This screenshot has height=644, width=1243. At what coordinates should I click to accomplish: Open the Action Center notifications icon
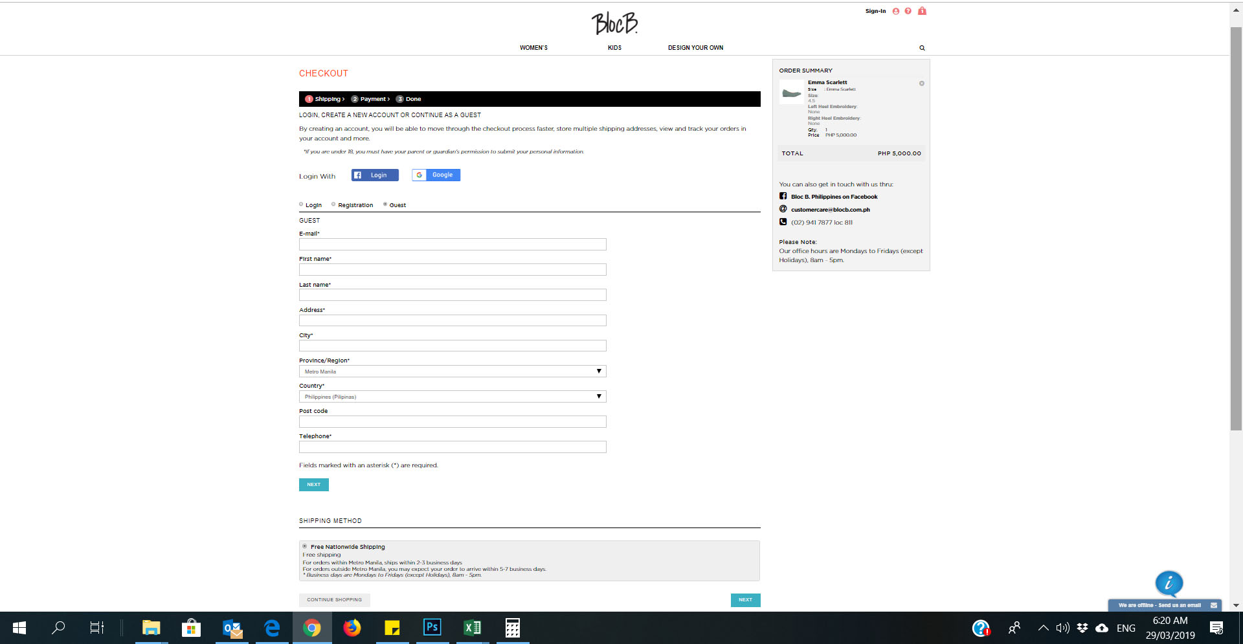[1216, 628]
